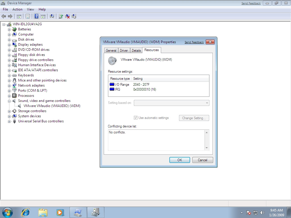Click the volume icon in the system tray

[262, 213]
